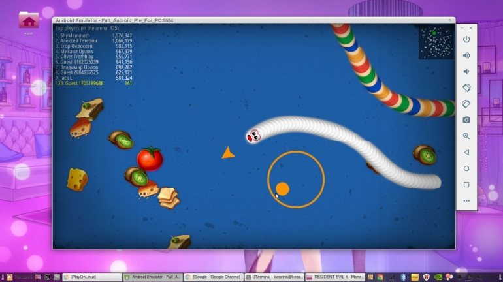Click the emulator volume down icon

point(466,71)
